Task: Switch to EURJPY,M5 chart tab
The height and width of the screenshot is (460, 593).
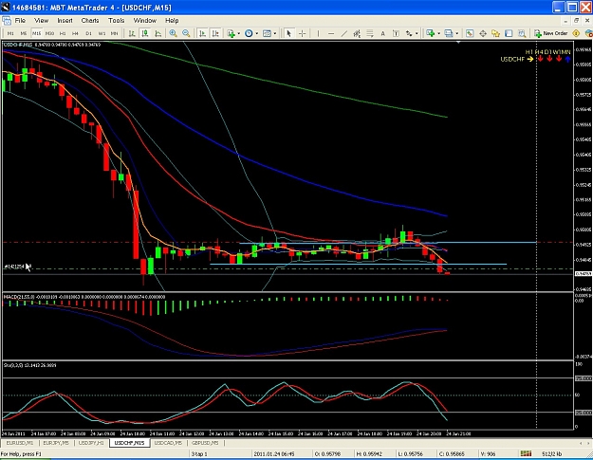Action: (x=56, y=443)
